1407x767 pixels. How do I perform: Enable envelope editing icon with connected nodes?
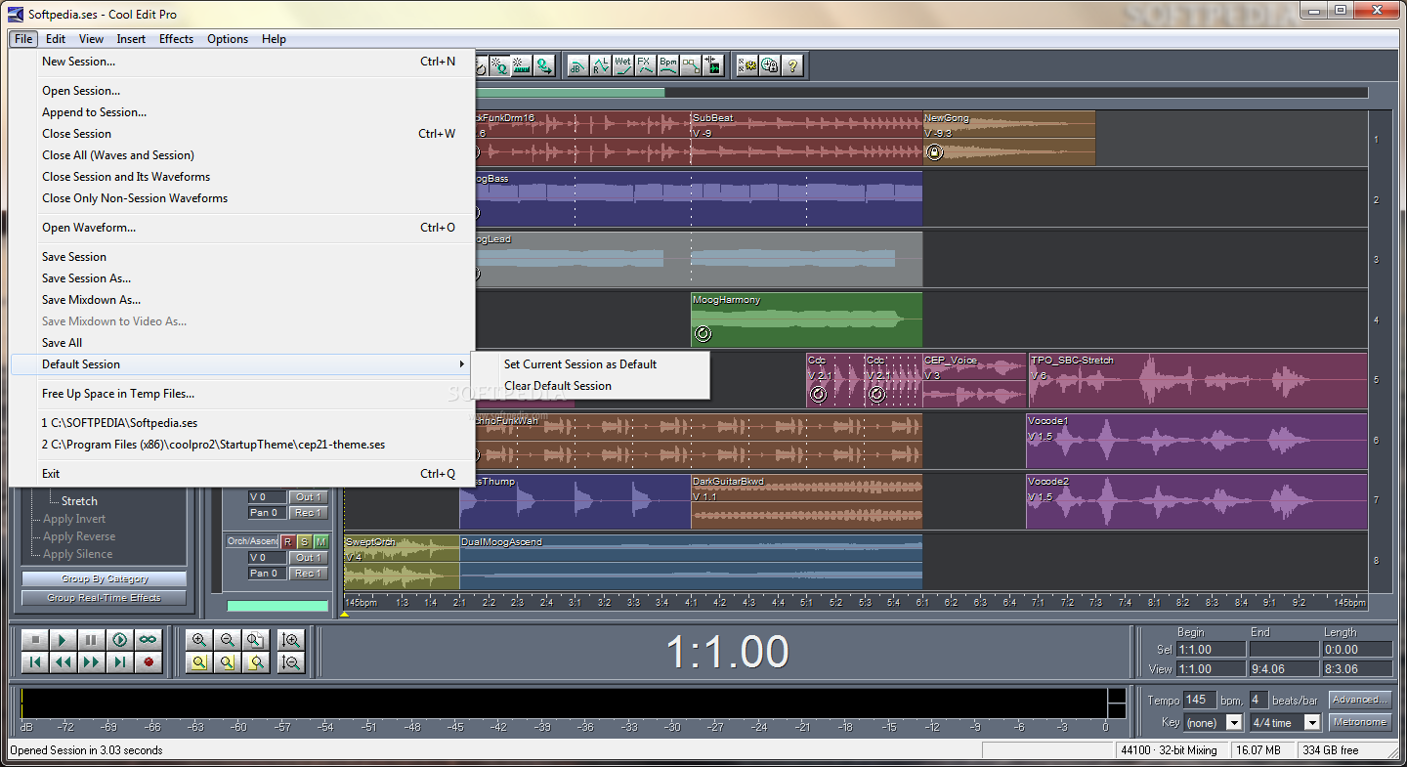691,65
